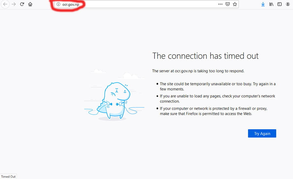Go to the Home page

(x=30, y=4)
